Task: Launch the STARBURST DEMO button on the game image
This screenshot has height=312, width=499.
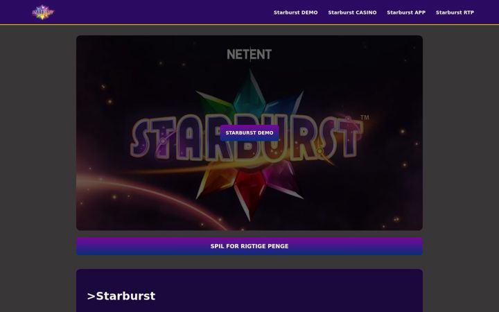Action: click(x=249, y=132)
